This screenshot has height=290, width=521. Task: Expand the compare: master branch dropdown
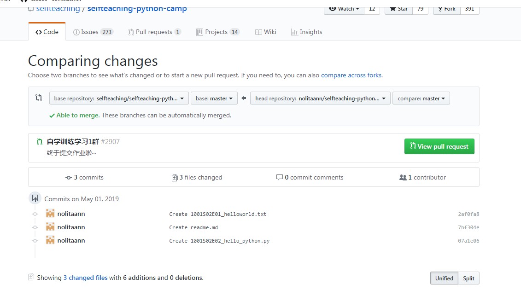(421, 99)
